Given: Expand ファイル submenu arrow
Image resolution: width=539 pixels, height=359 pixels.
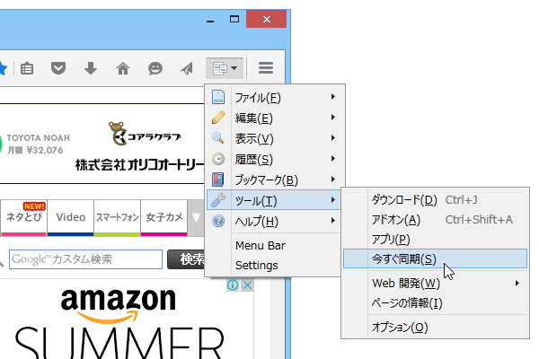Looking at the screenshot, I should [x=332, y=97].
